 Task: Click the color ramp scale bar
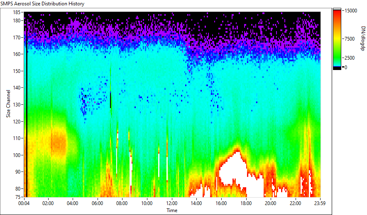(337, 39)
